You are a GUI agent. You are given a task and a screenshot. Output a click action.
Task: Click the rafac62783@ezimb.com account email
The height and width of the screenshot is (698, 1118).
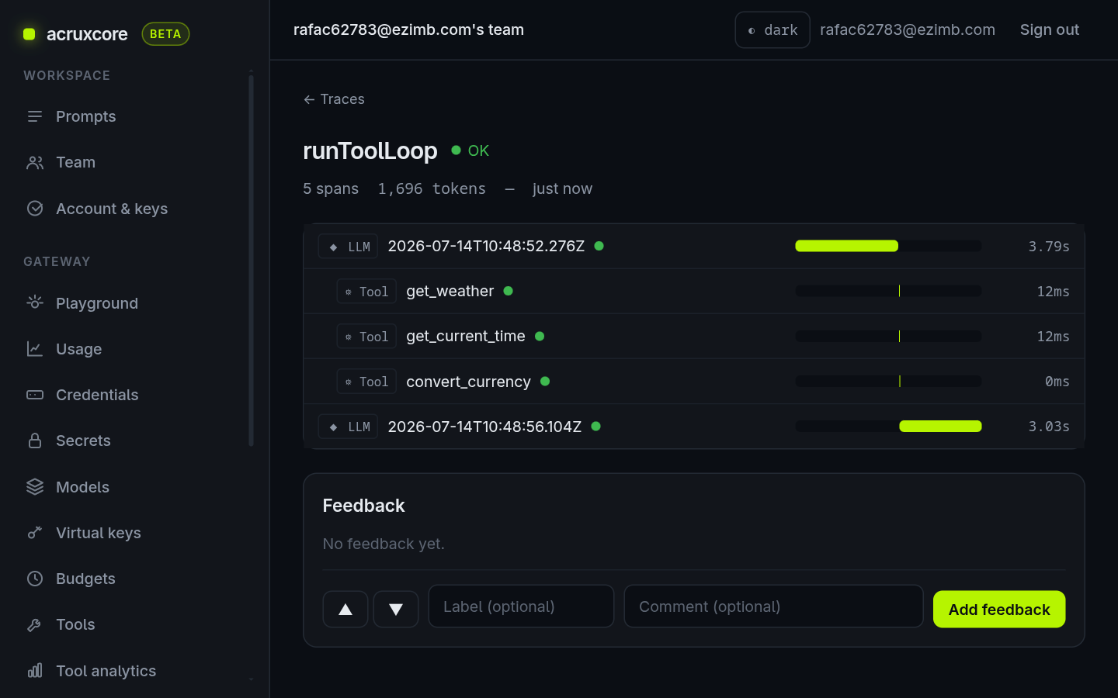point(908,29)
